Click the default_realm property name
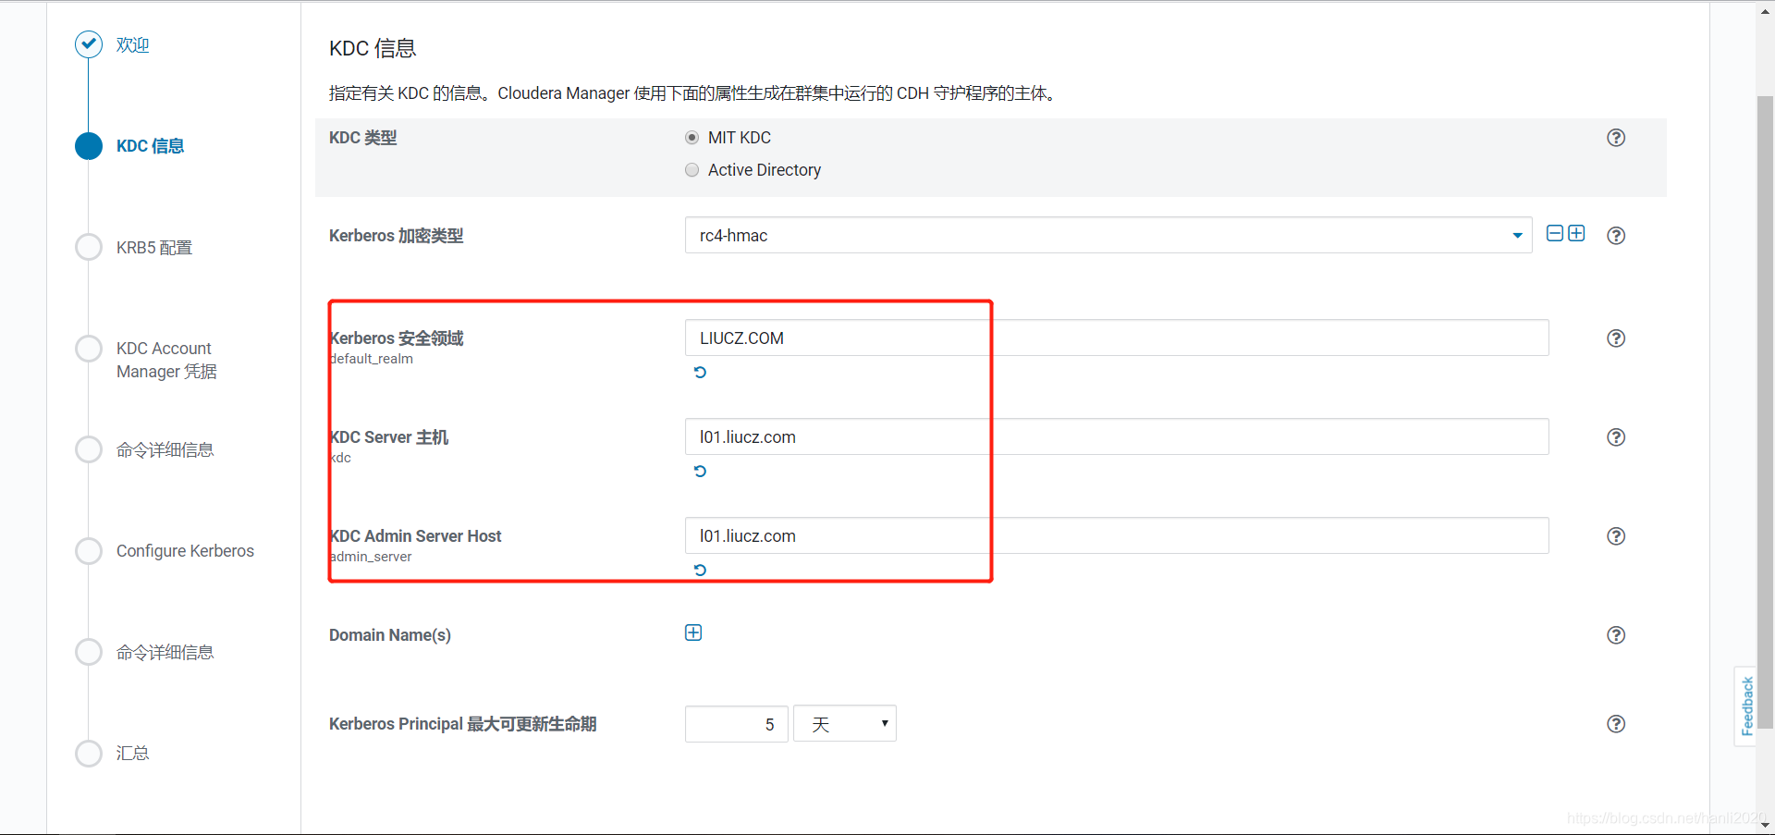 click(x=372, y=359)
